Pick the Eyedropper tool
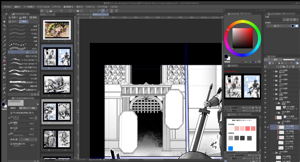 pos(4,41)
